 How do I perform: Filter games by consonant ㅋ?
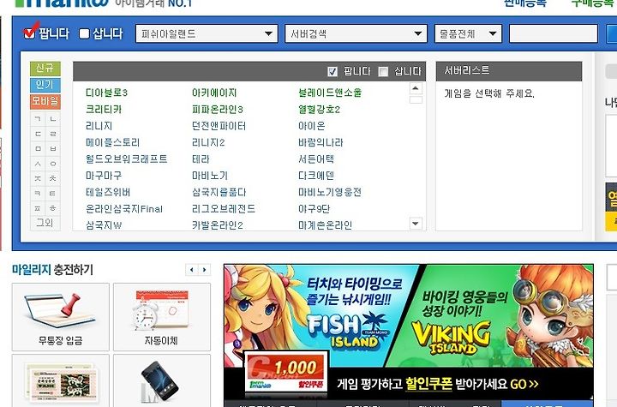pos(38,194)
